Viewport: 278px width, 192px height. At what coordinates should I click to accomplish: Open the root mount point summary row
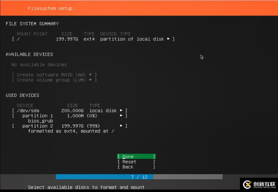(x=93, y=39)
